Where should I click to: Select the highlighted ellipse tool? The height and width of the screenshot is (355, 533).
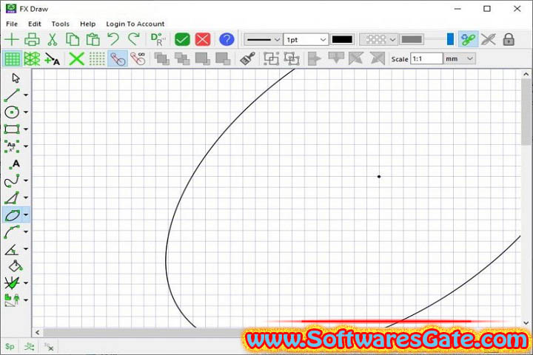click(x=13, y=215)
